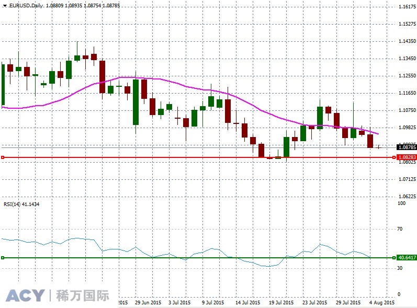
Task: Click the 9 Jul 2015 date label
Action: click(x=213, y=302)
